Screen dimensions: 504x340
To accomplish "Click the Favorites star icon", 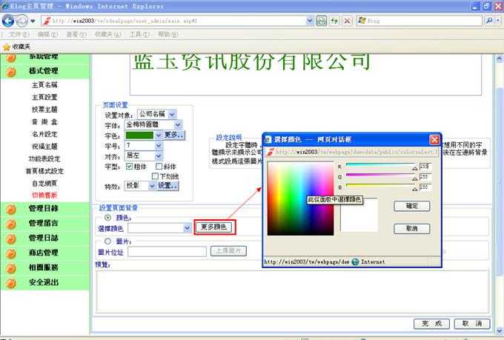I will 7,46.
